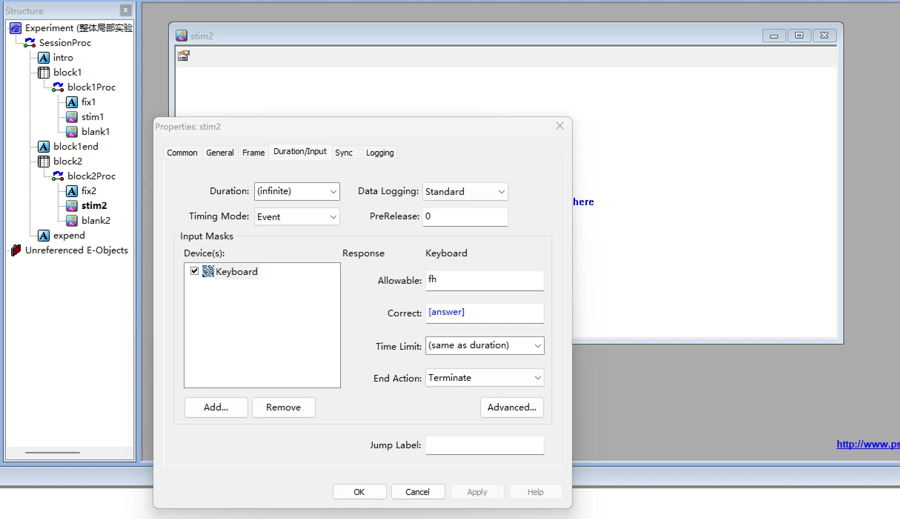Screen dimensions: 900x519
Task: Select the stim2 tree item label
Action: (94, 206)
